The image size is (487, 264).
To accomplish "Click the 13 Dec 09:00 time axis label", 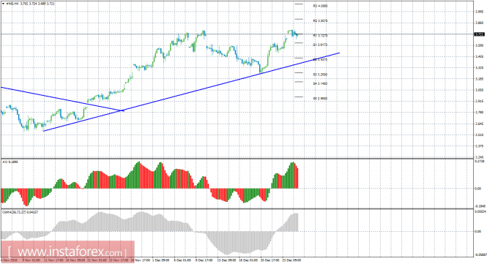I will point(226,260).
